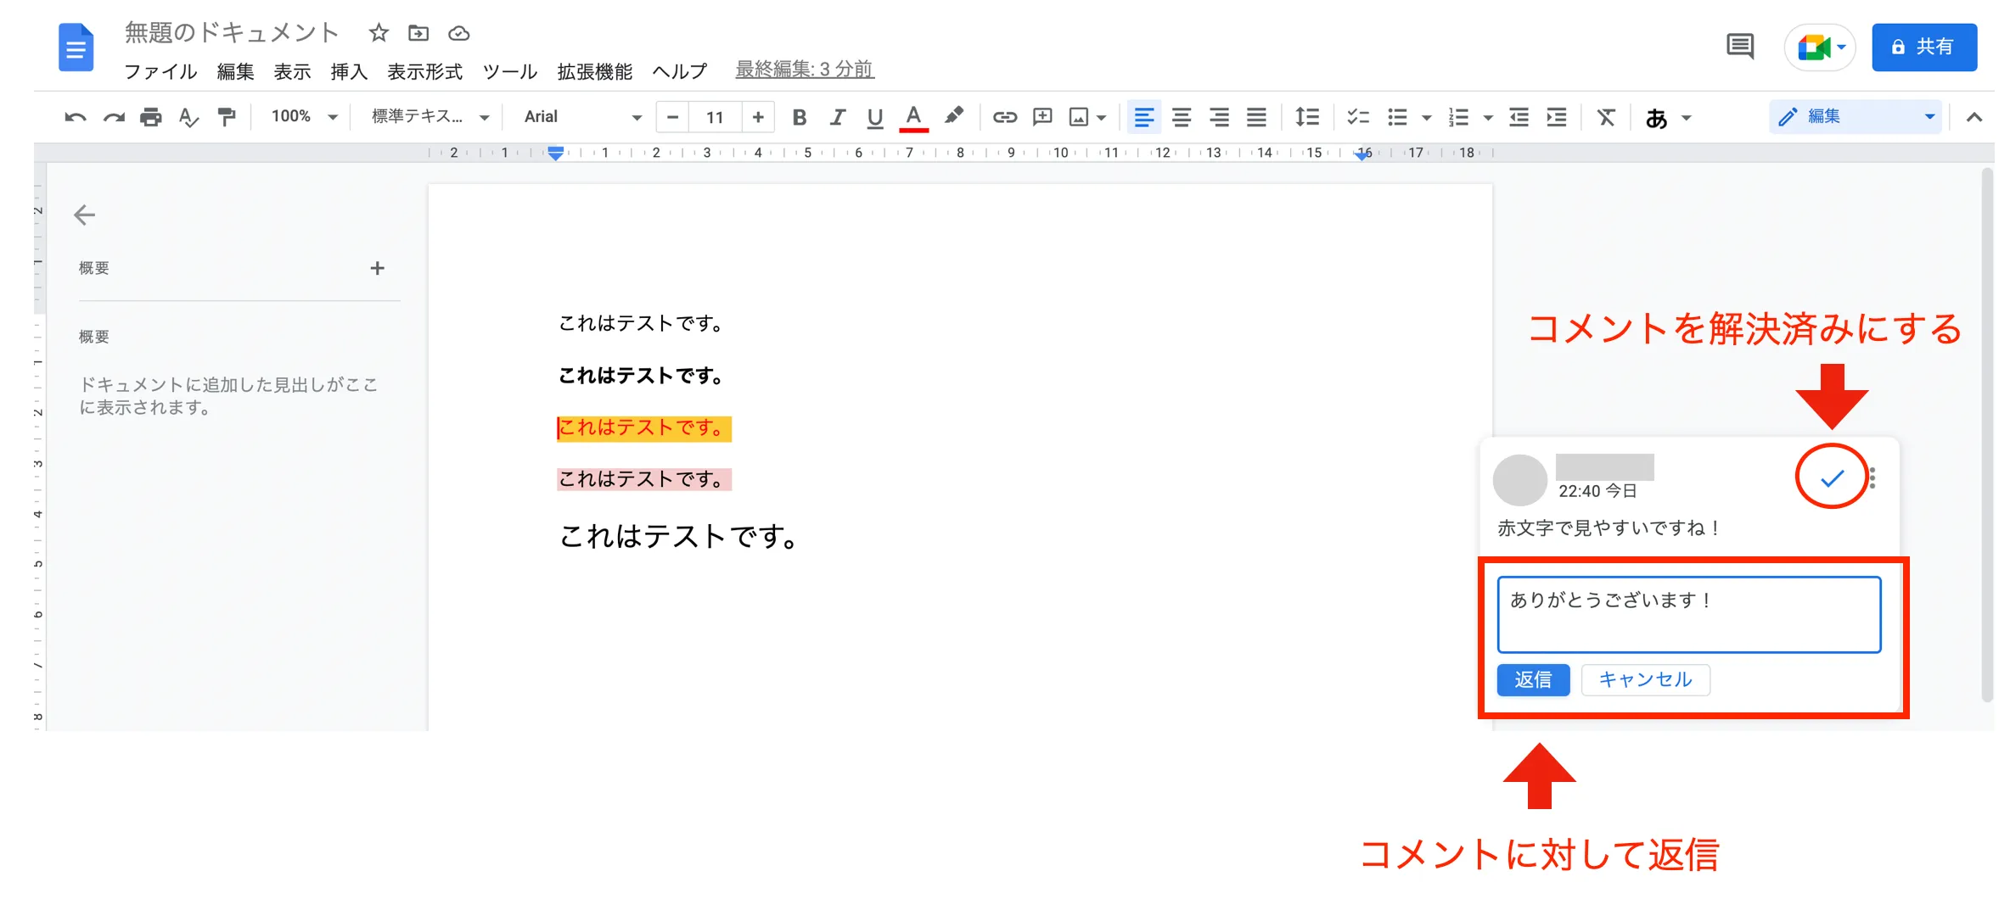Open Google Meet call dropdown
The height and width of the screenshot is (899, 2010).
(1842, 47)
